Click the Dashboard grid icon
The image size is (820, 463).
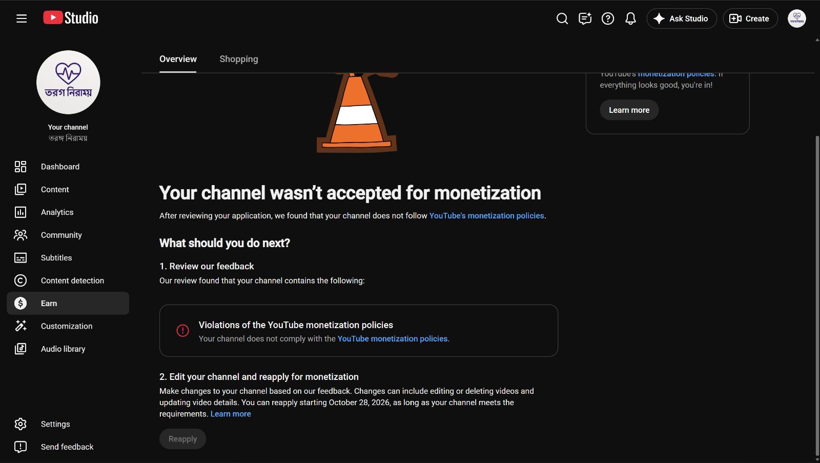pyautogui.click(x=20, y=167)
